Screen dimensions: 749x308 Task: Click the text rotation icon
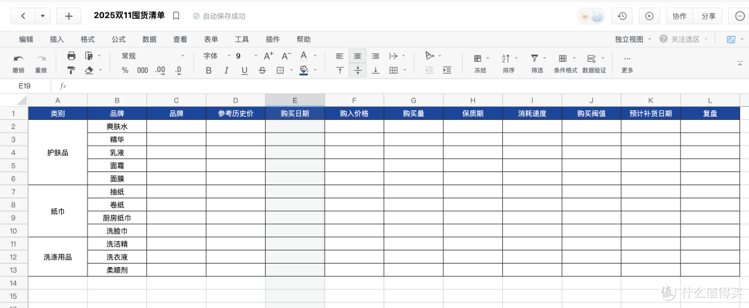(429, 56)
